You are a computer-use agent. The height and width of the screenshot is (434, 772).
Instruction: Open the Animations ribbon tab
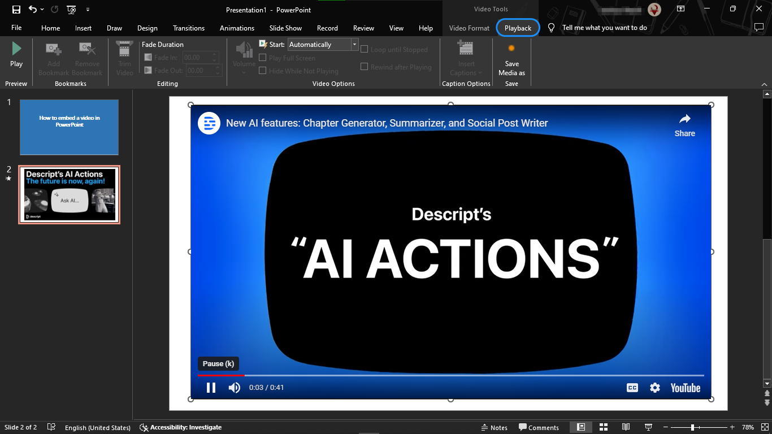point(237,28)
